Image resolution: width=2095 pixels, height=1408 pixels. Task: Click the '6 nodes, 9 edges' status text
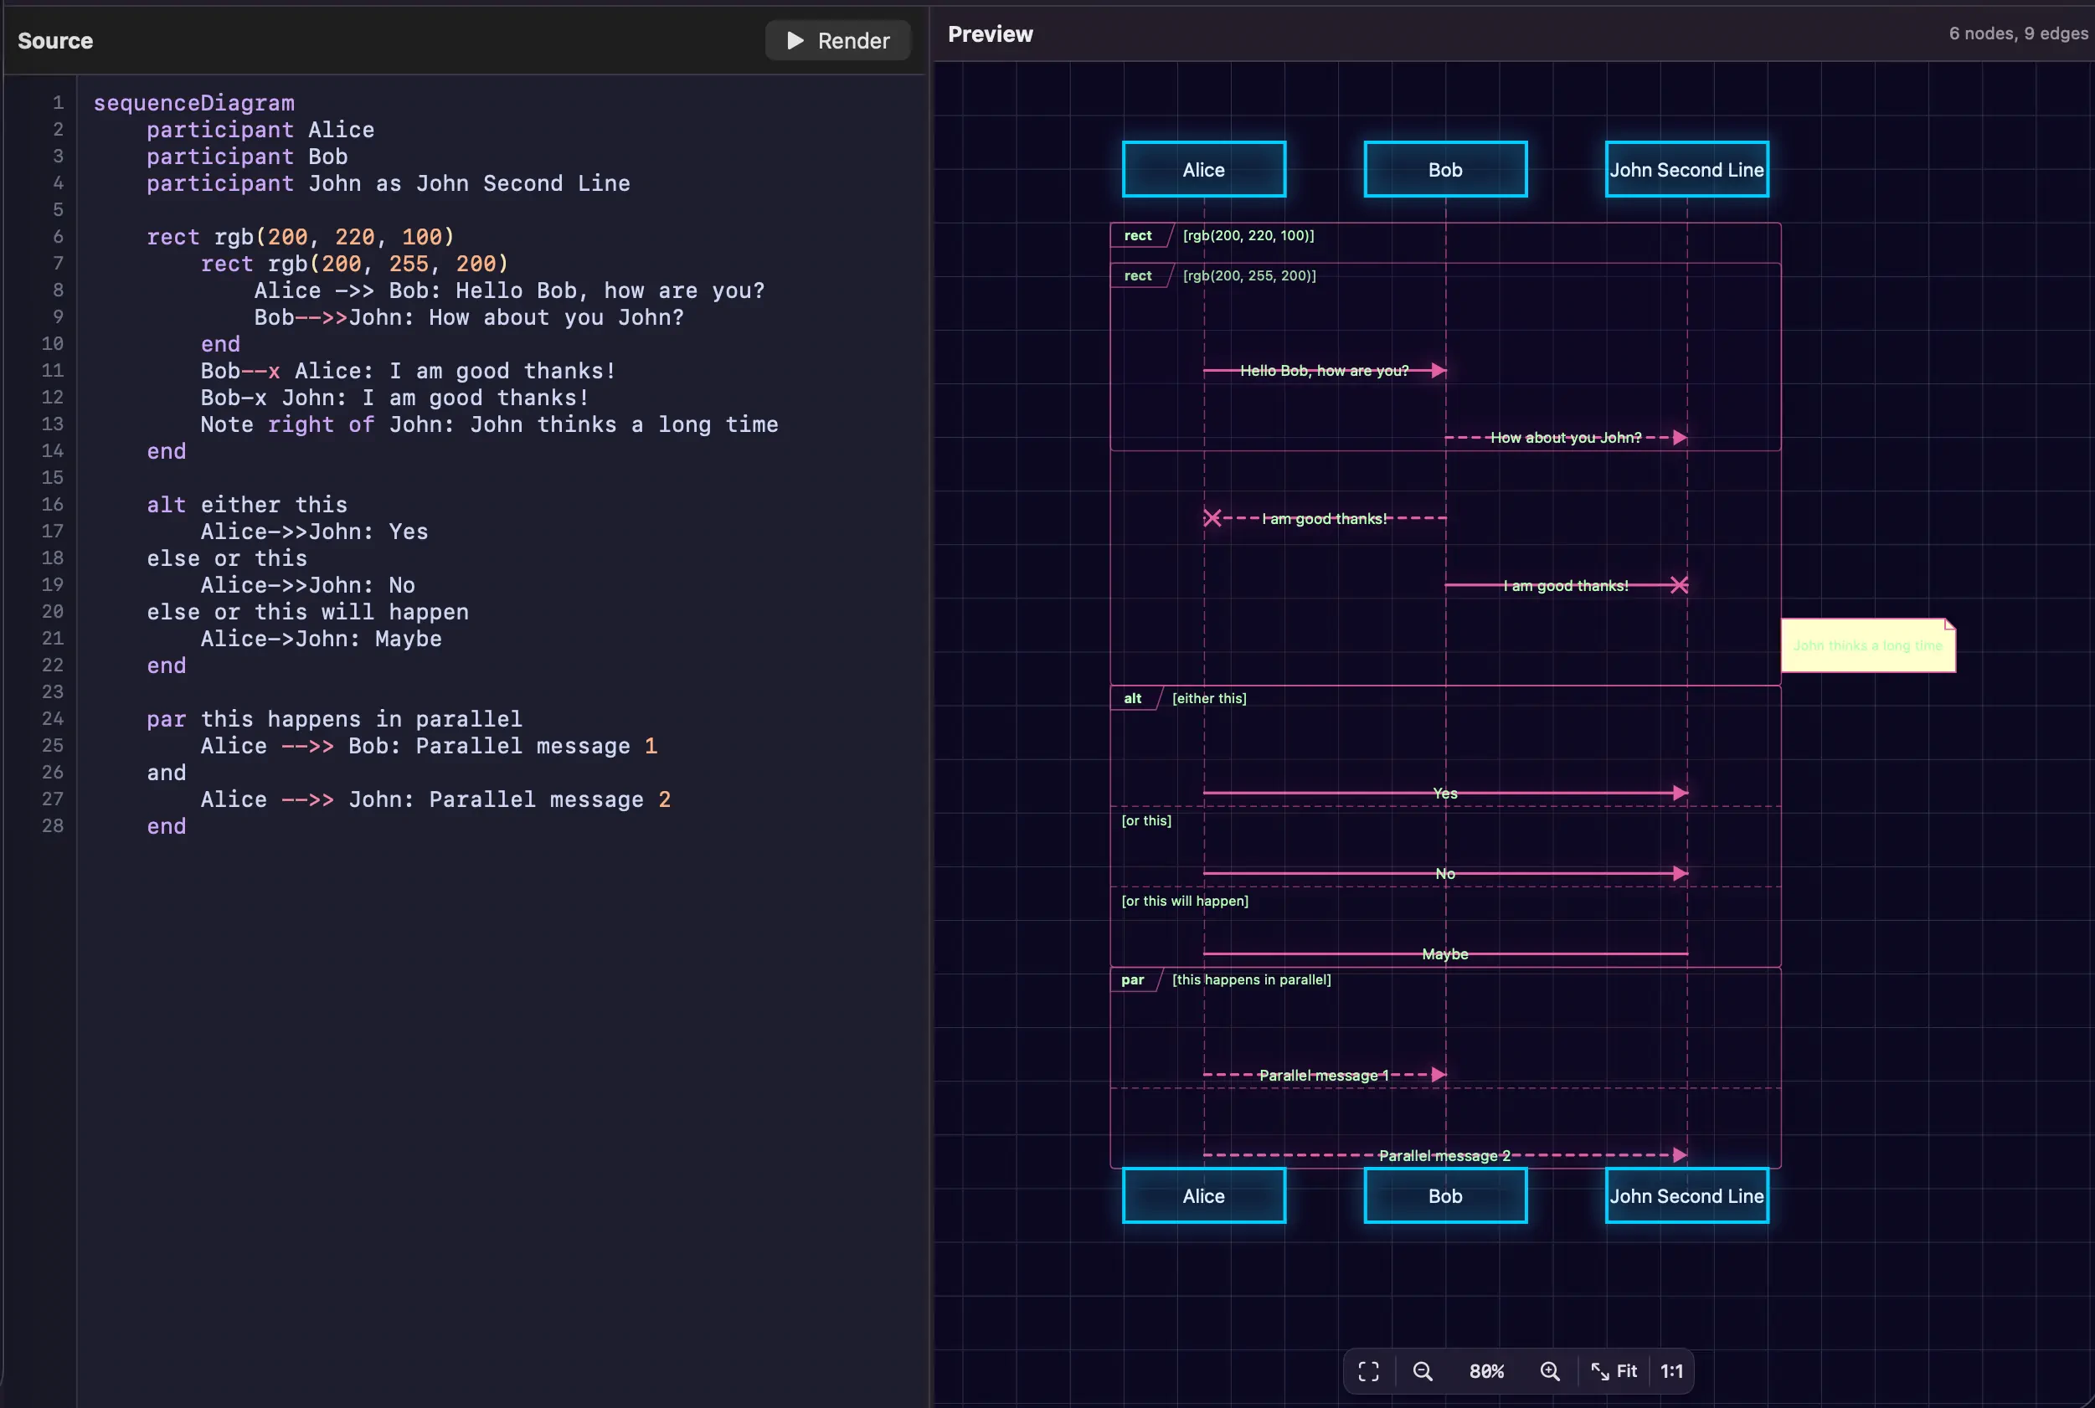pos(2018,33)
